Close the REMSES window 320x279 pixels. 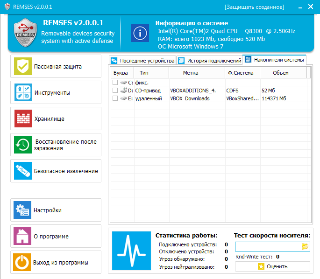[311, 7]
